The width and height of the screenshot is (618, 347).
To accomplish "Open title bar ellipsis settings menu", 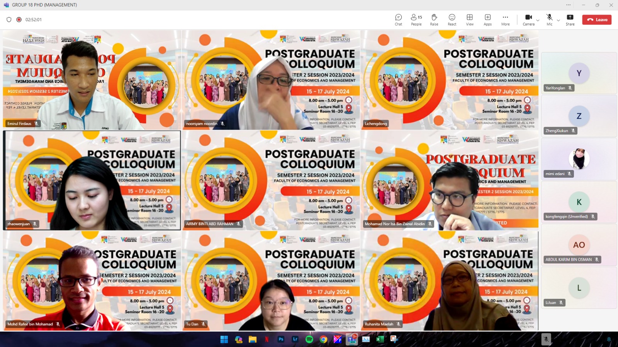I will click(568, 5).
